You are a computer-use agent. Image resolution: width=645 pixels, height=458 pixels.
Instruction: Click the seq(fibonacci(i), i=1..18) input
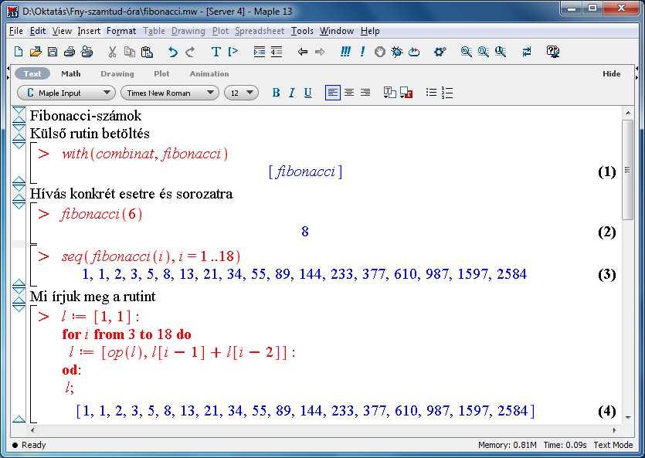tap(151, 256)
